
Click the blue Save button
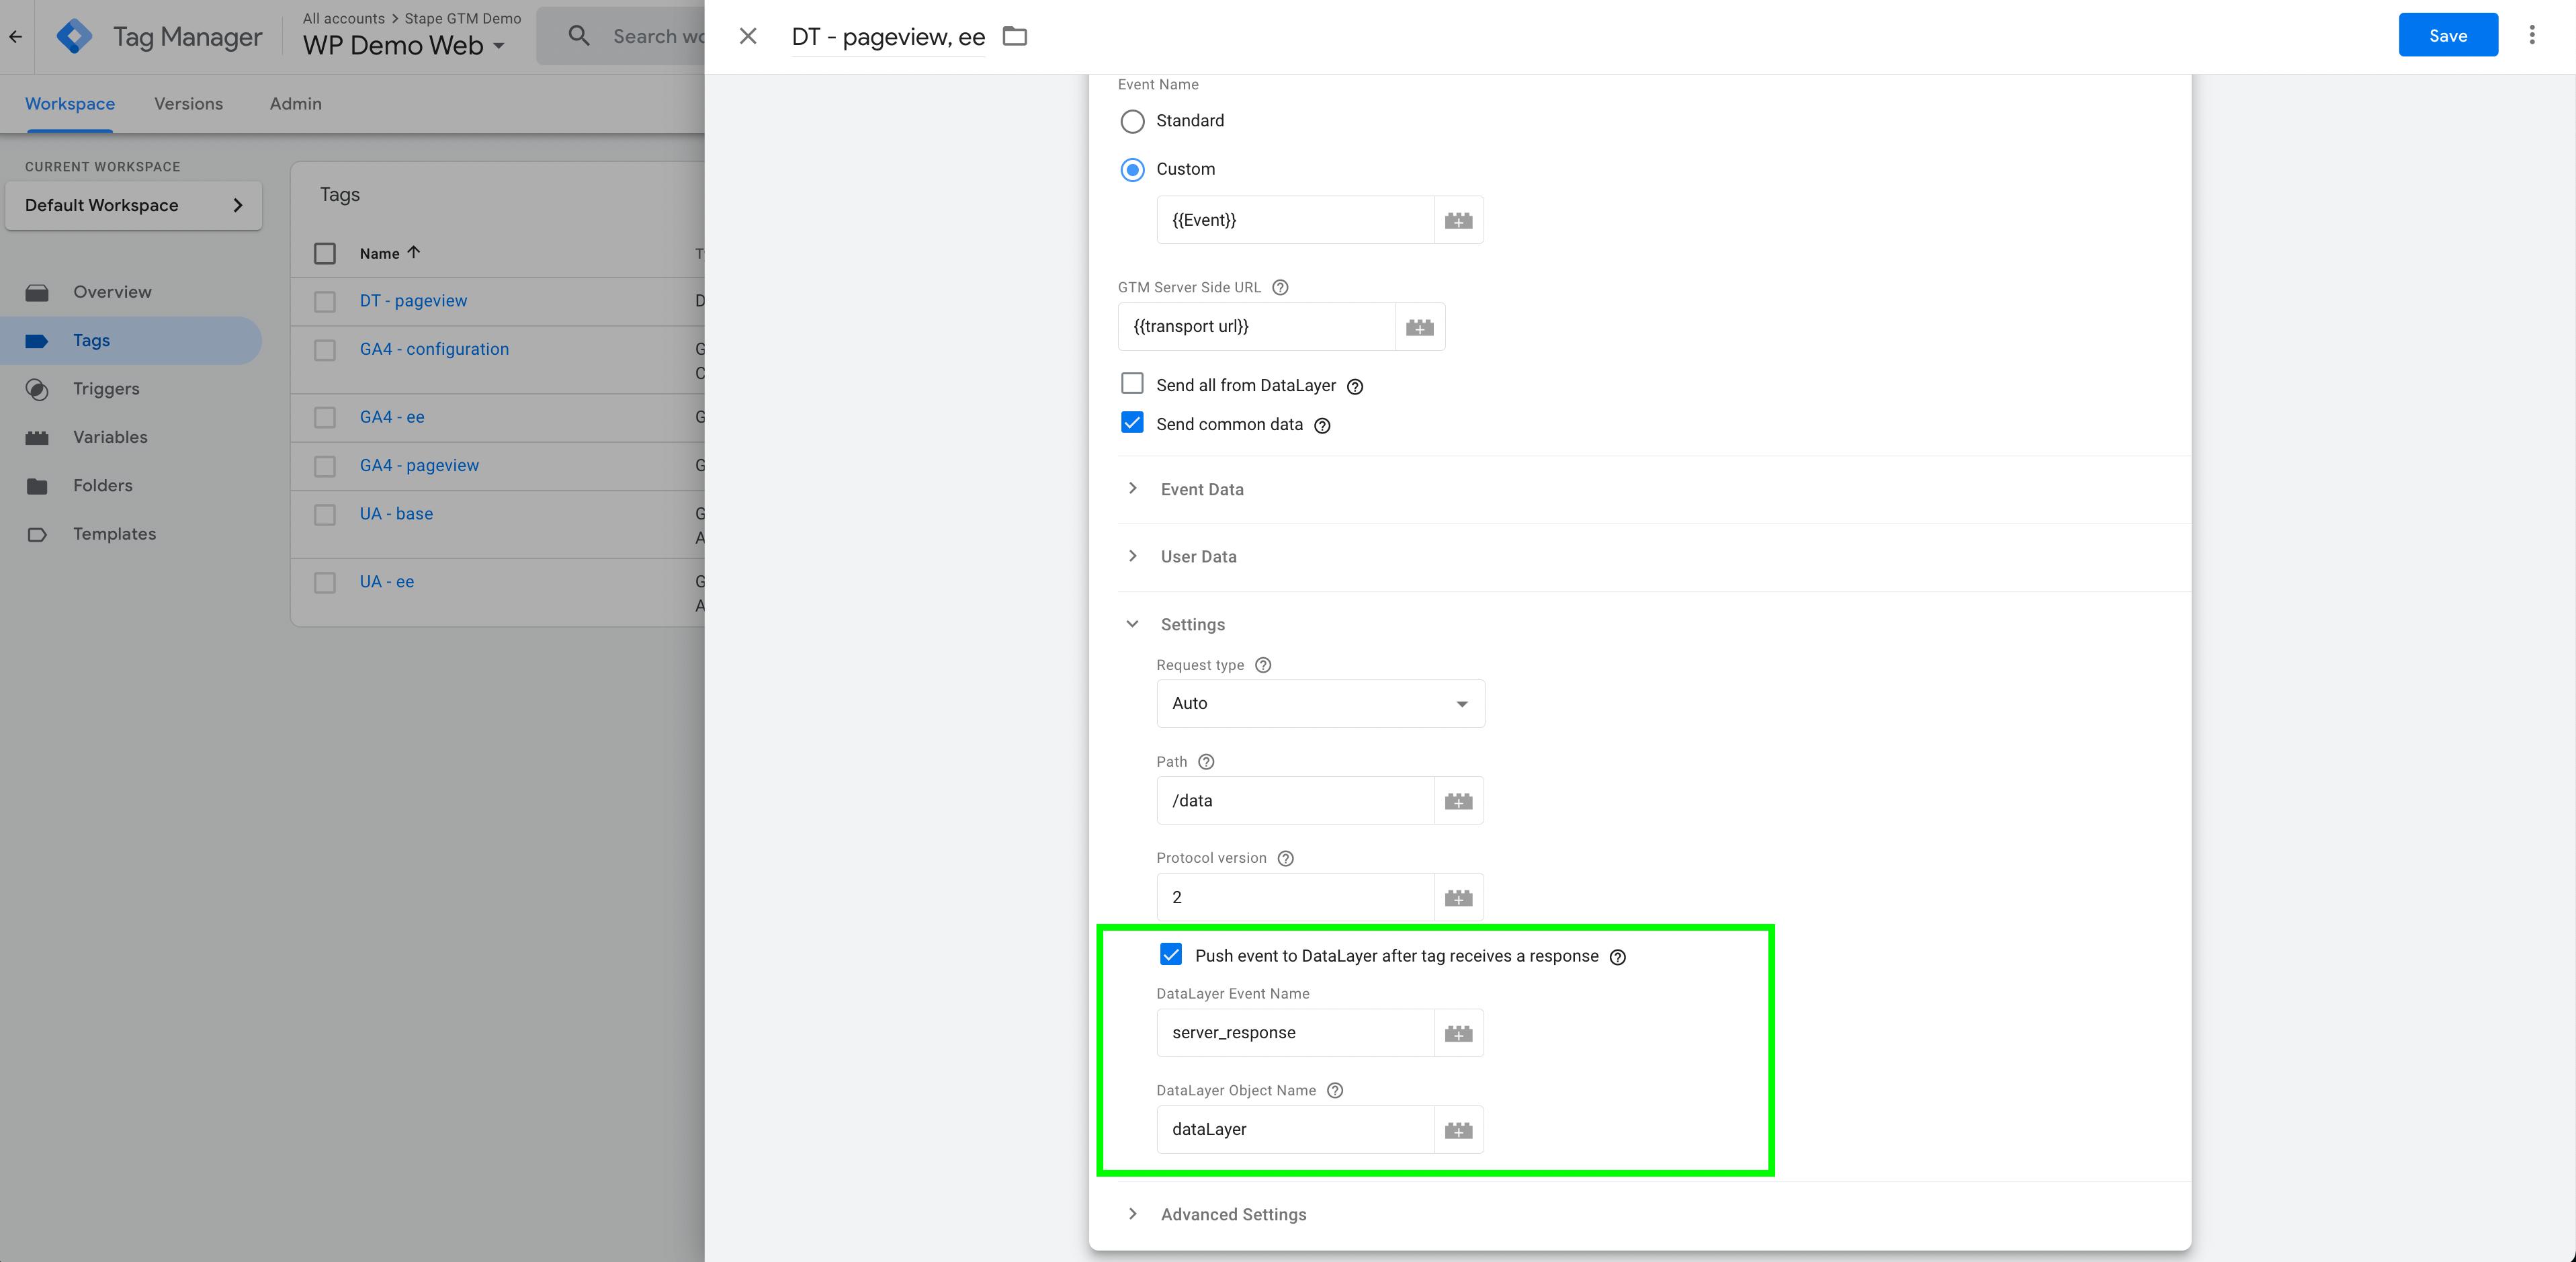coord(2448,36)
